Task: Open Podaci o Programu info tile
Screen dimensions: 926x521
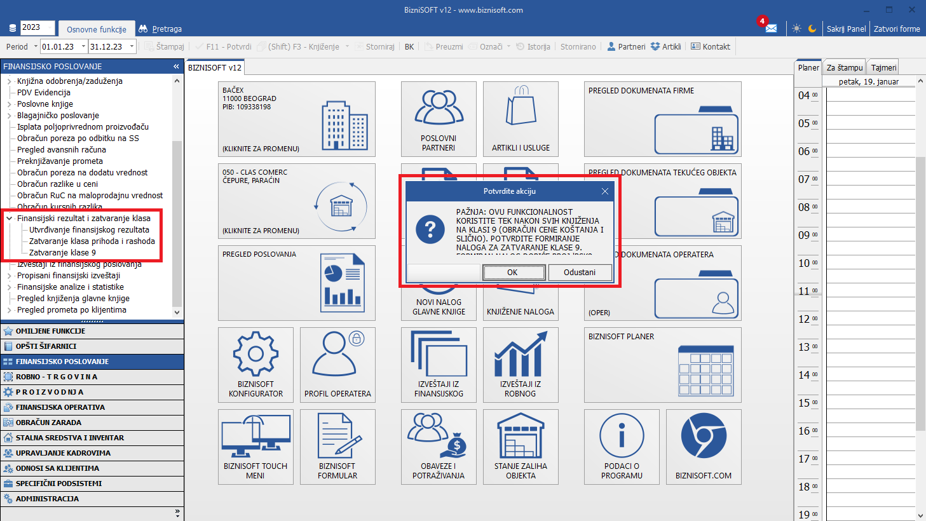Action: [622, 447]
